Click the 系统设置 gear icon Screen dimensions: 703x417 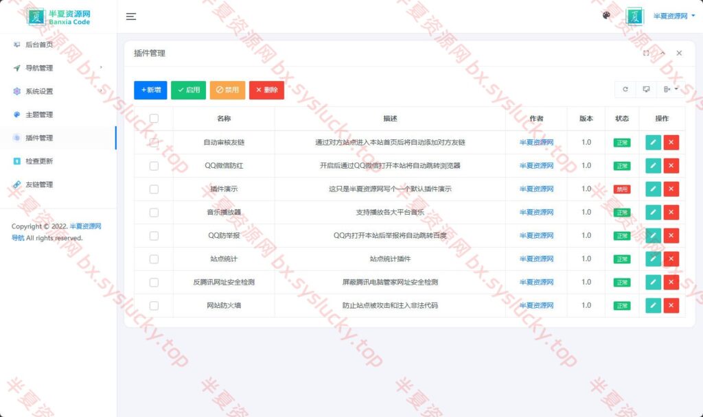16,91
